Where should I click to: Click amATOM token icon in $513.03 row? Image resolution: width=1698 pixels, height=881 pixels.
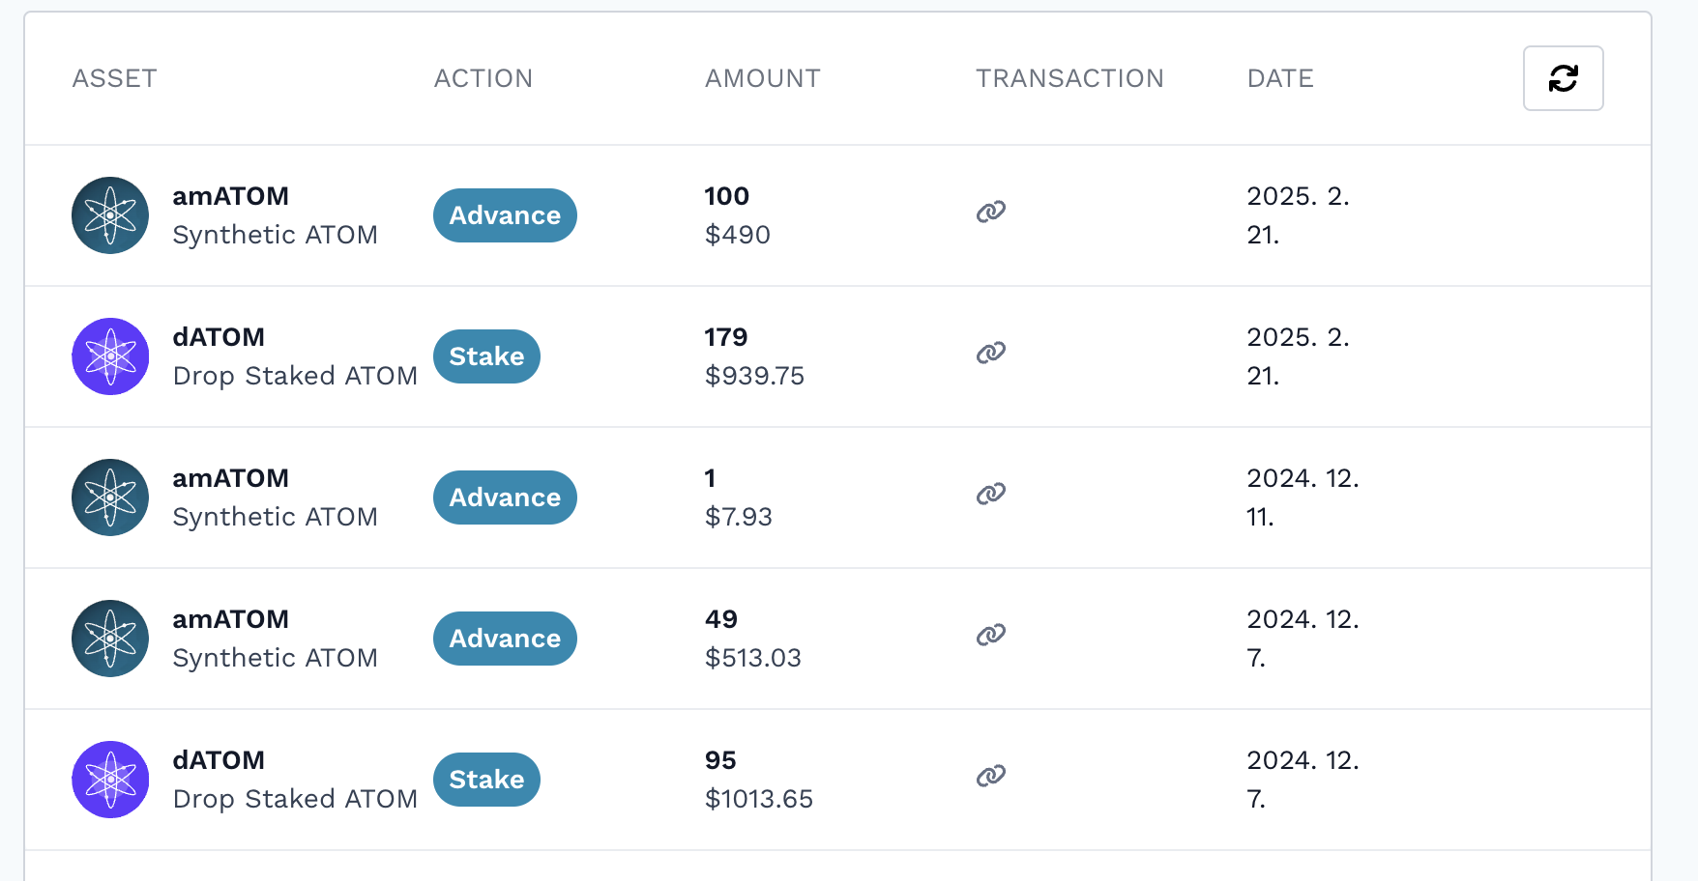point(110,639)
